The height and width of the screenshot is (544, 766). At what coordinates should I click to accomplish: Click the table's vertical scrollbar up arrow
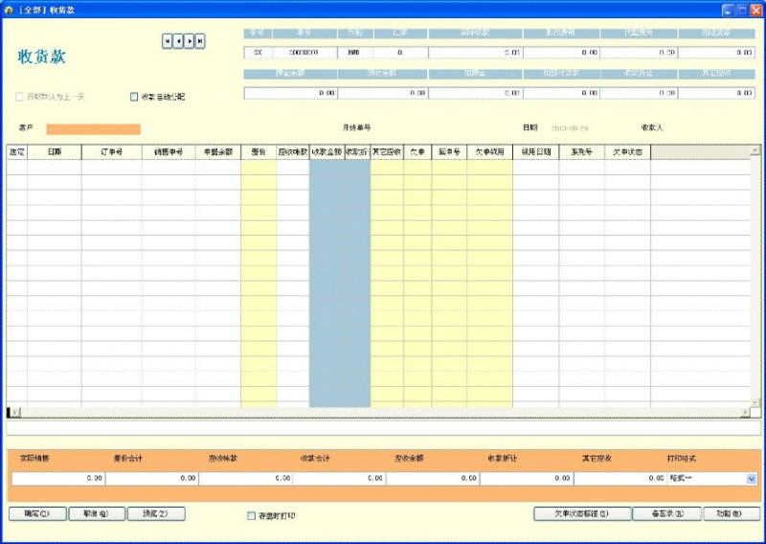click(x=755, y=150)
